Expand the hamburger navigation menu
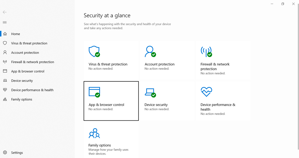This screenshot has width=299, height=158. (x=5, y=22)
